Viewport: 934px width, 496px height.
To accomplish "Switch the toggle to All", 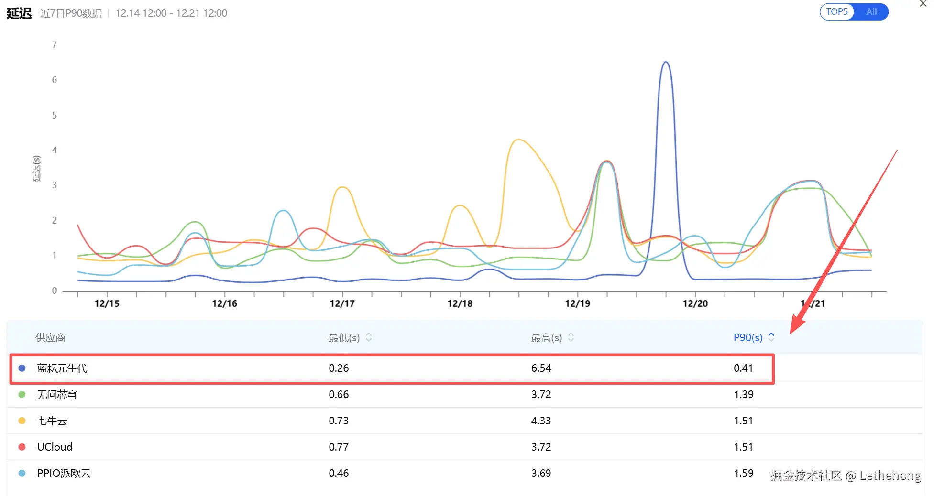I will pos(871,12).
